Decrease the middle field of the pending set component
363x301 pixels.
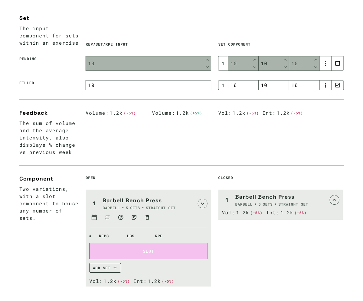[285, 67]
